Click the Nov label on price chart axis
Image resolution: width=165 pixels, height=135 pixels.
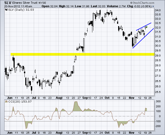click(131, 98)
